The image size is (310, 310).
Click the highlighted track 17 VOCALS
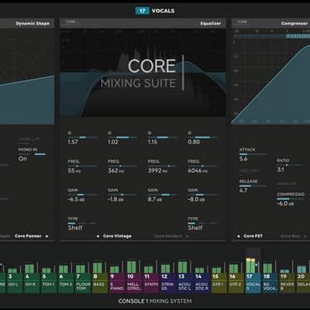click(253, 283)
